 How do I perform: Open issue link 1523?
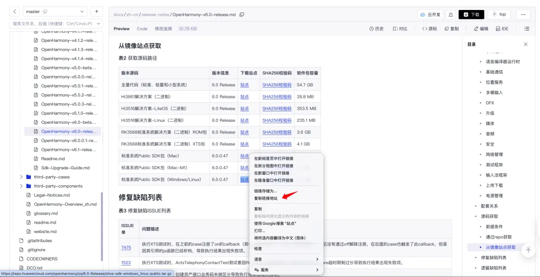click(126, 263)
